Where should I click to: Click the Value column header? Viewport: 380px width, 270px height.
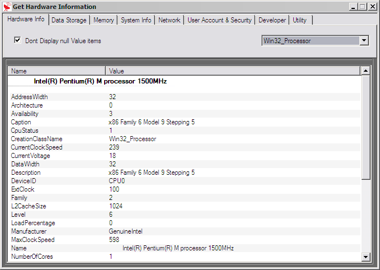233,71
